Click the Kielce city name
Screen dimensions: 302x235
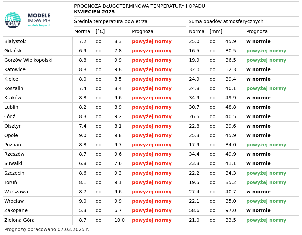pyautogui.click(x=11, y=79)
